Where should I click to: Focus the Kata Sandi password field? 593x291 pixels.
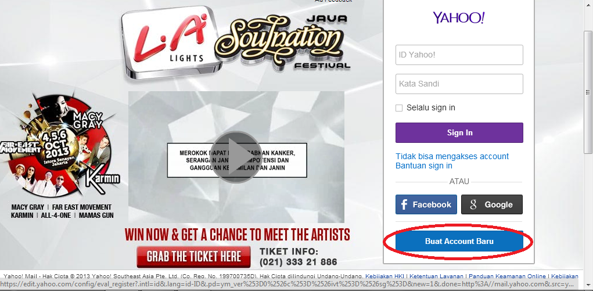(x=459, y=84)
